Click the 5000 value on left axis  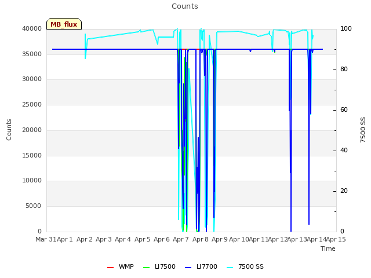(34, 206)
